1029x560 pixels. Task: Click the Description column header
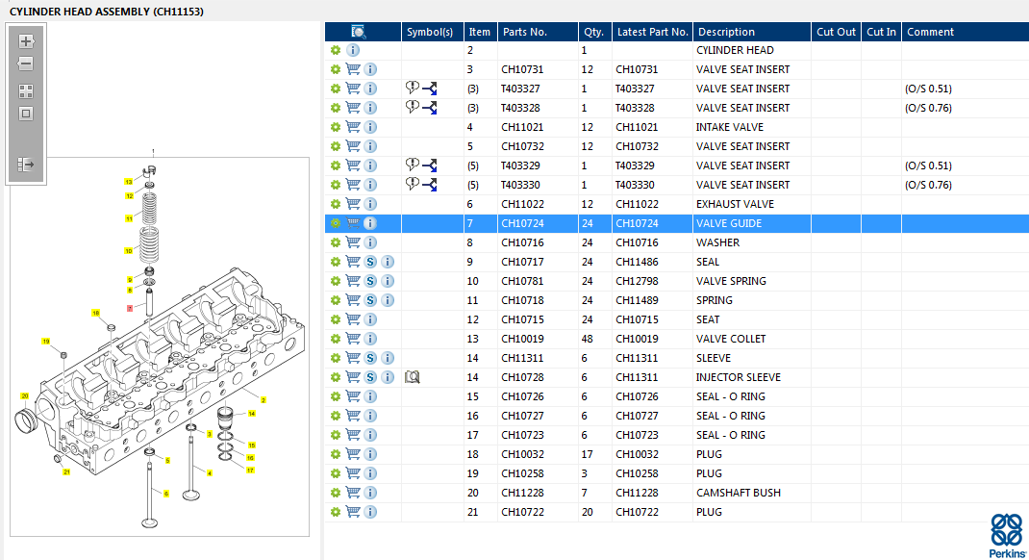(x=726, y=32)
